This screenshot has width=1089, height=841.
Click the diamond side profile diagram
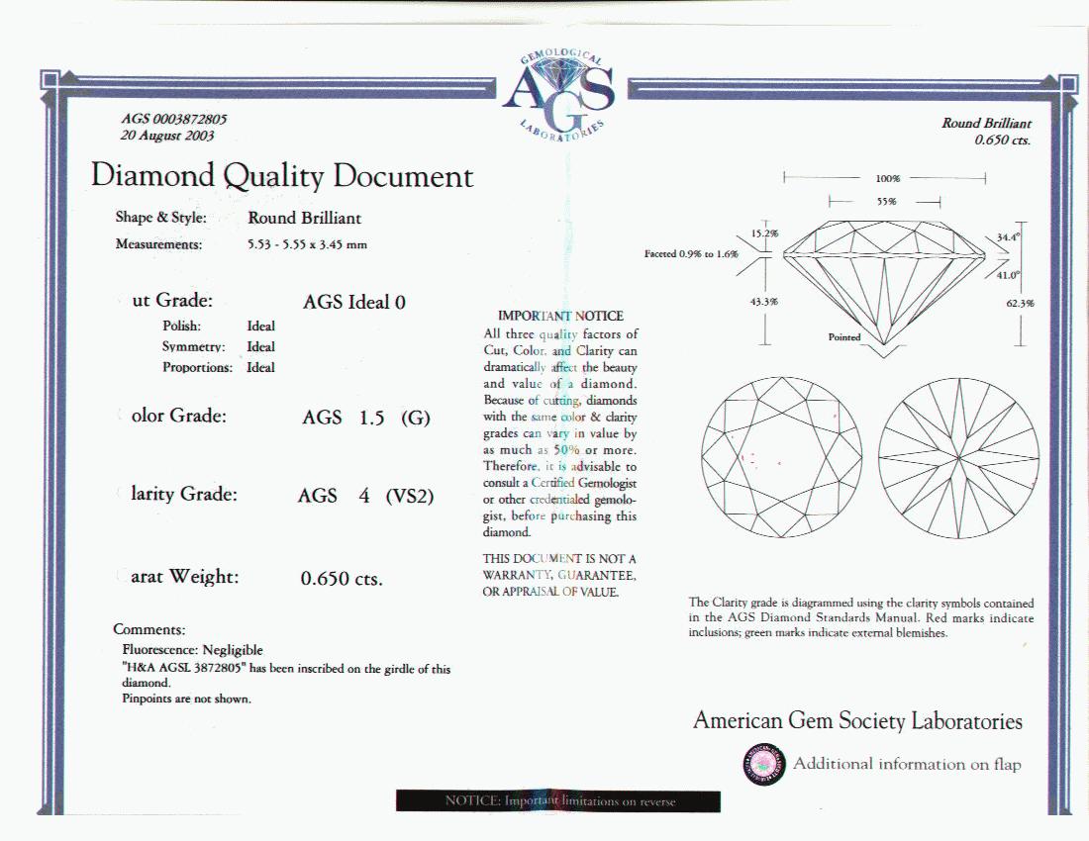tap(884, 286)
